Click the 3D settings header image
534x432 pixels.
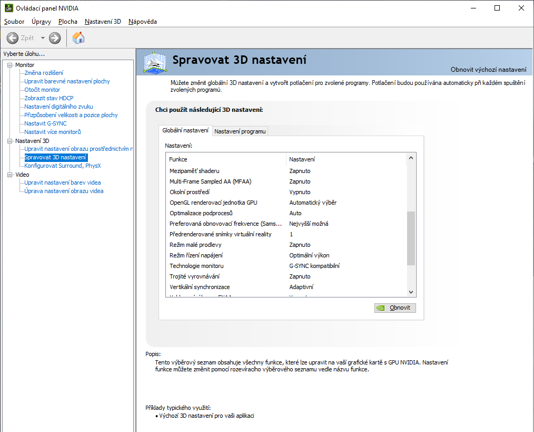155,62
